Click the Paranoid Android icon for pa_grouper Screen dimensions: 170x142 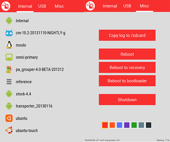[9, 69]
